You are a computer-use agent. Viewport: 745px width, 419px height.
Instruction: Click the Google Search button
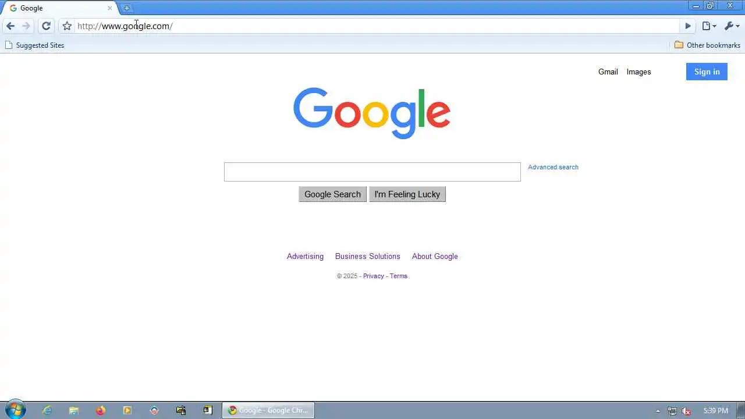tap(332, 194)
